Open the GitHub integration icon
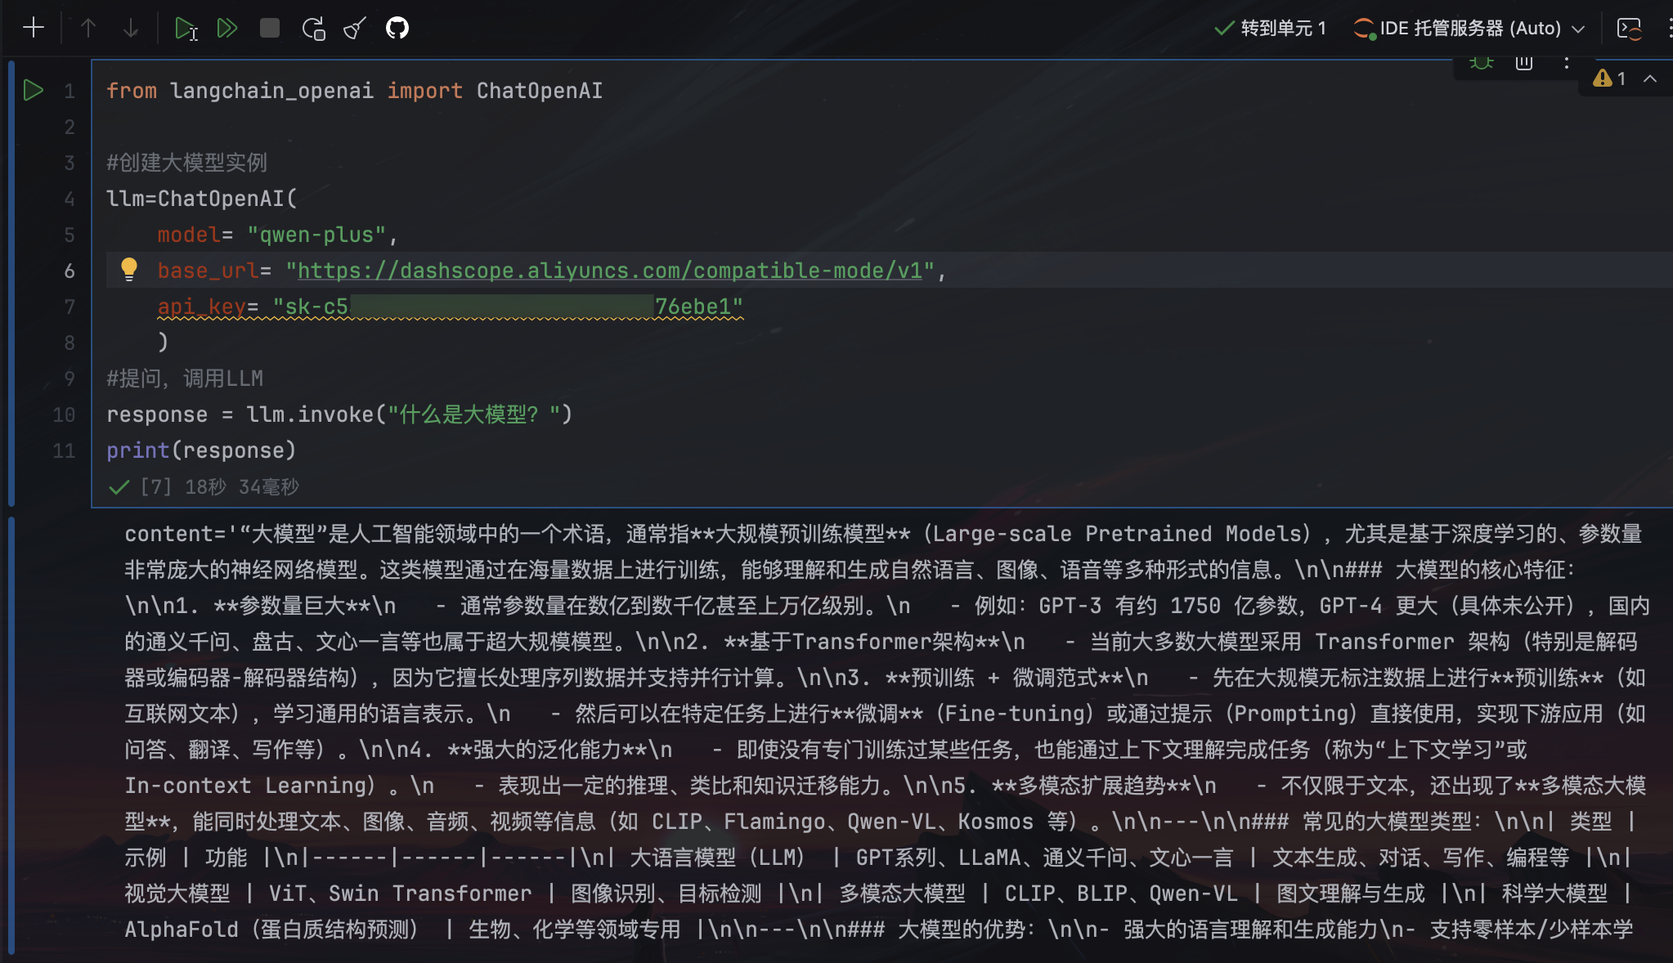 396,27
